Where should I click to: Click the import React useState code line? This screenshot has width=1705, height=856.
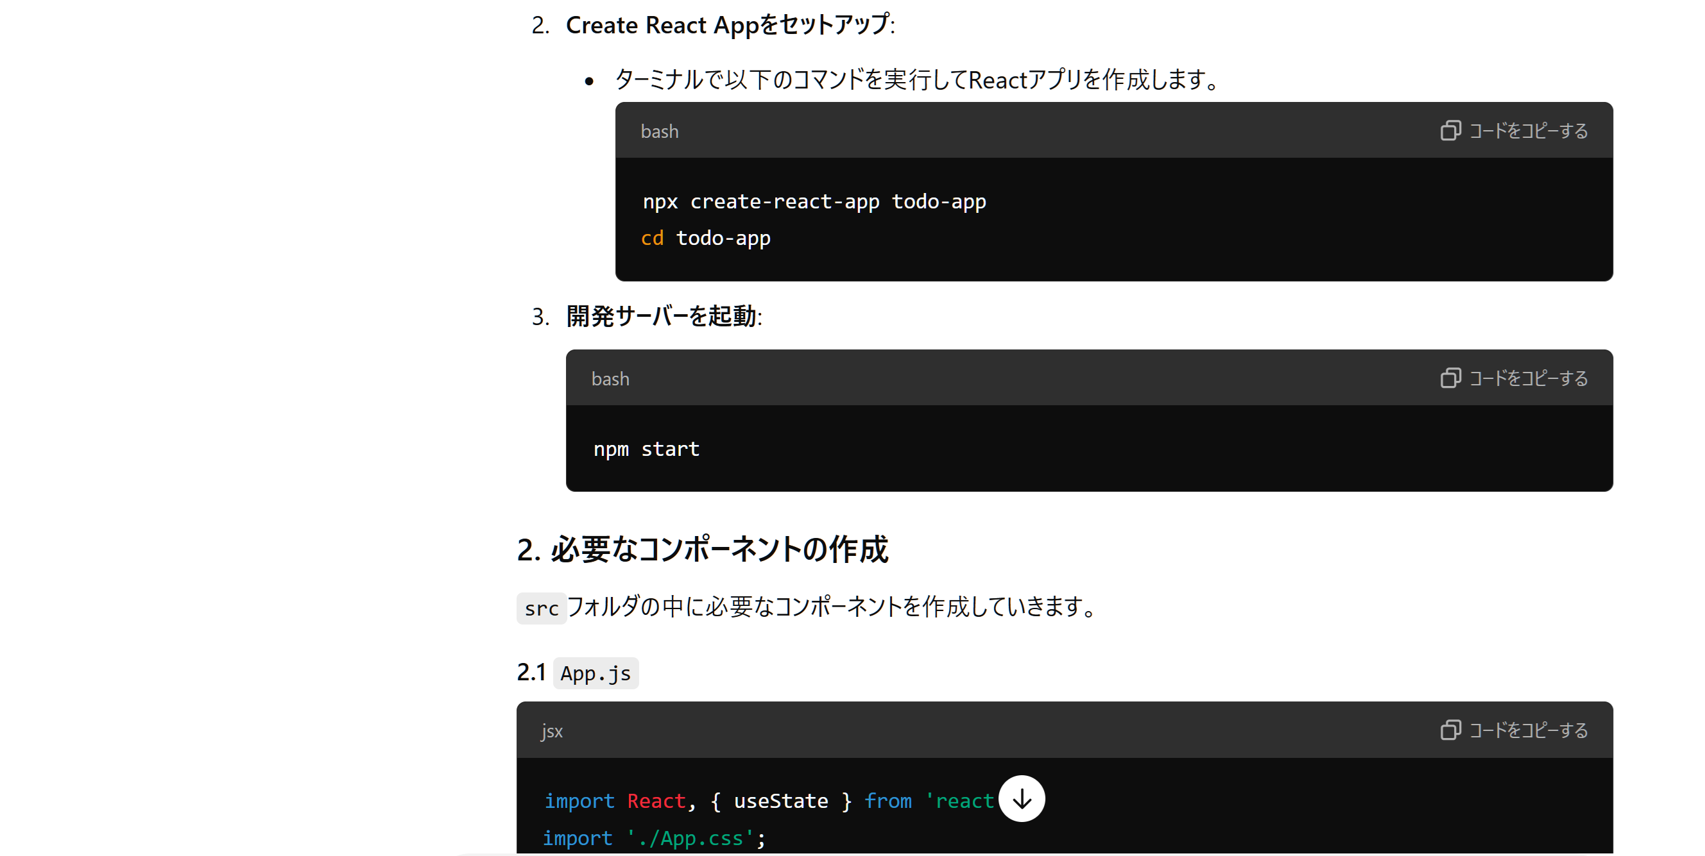(x=767, y=800)
